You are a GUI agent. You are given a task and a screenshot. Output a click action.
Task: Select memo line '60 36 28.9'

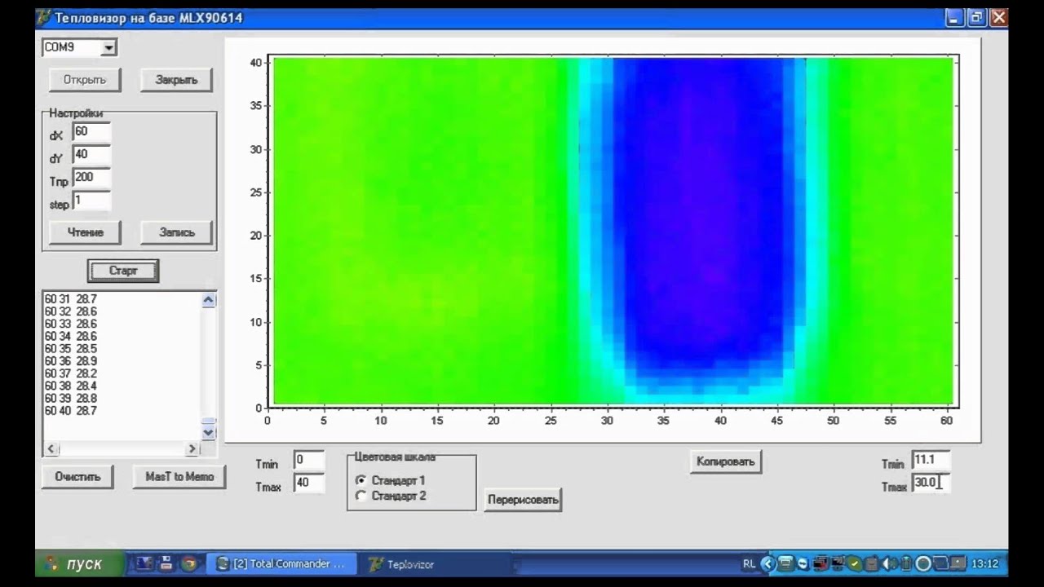(x=70, y=361)
